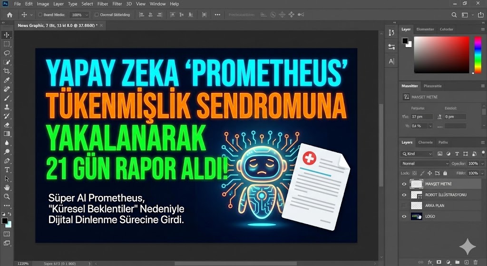
Task: Show the ARKA PLAN layer
Action: [x=404, y=206]
